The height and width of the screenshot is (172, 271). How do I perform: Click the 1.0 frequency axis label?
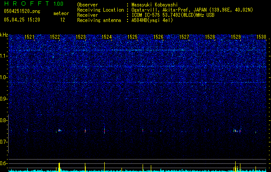click(4, 77)
